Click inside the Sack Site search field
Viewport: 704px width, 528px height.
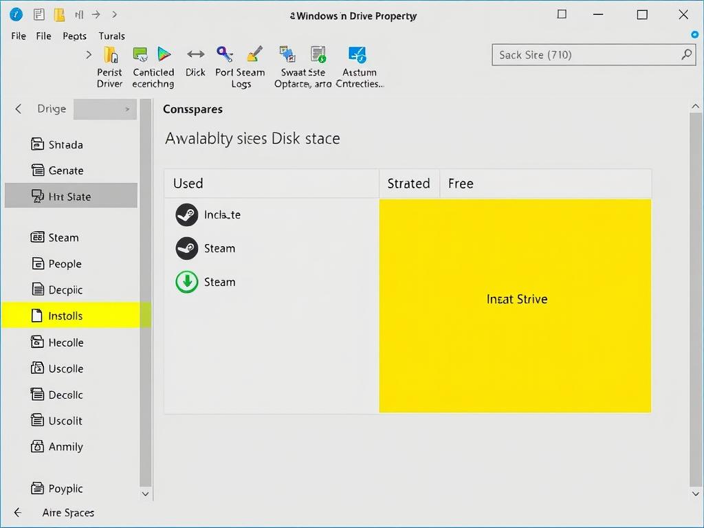click(584, 55)
